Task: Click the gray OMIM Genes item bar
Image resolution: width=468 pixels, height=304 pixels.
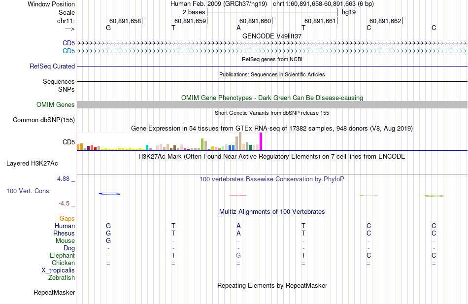Action: point(272,104)
